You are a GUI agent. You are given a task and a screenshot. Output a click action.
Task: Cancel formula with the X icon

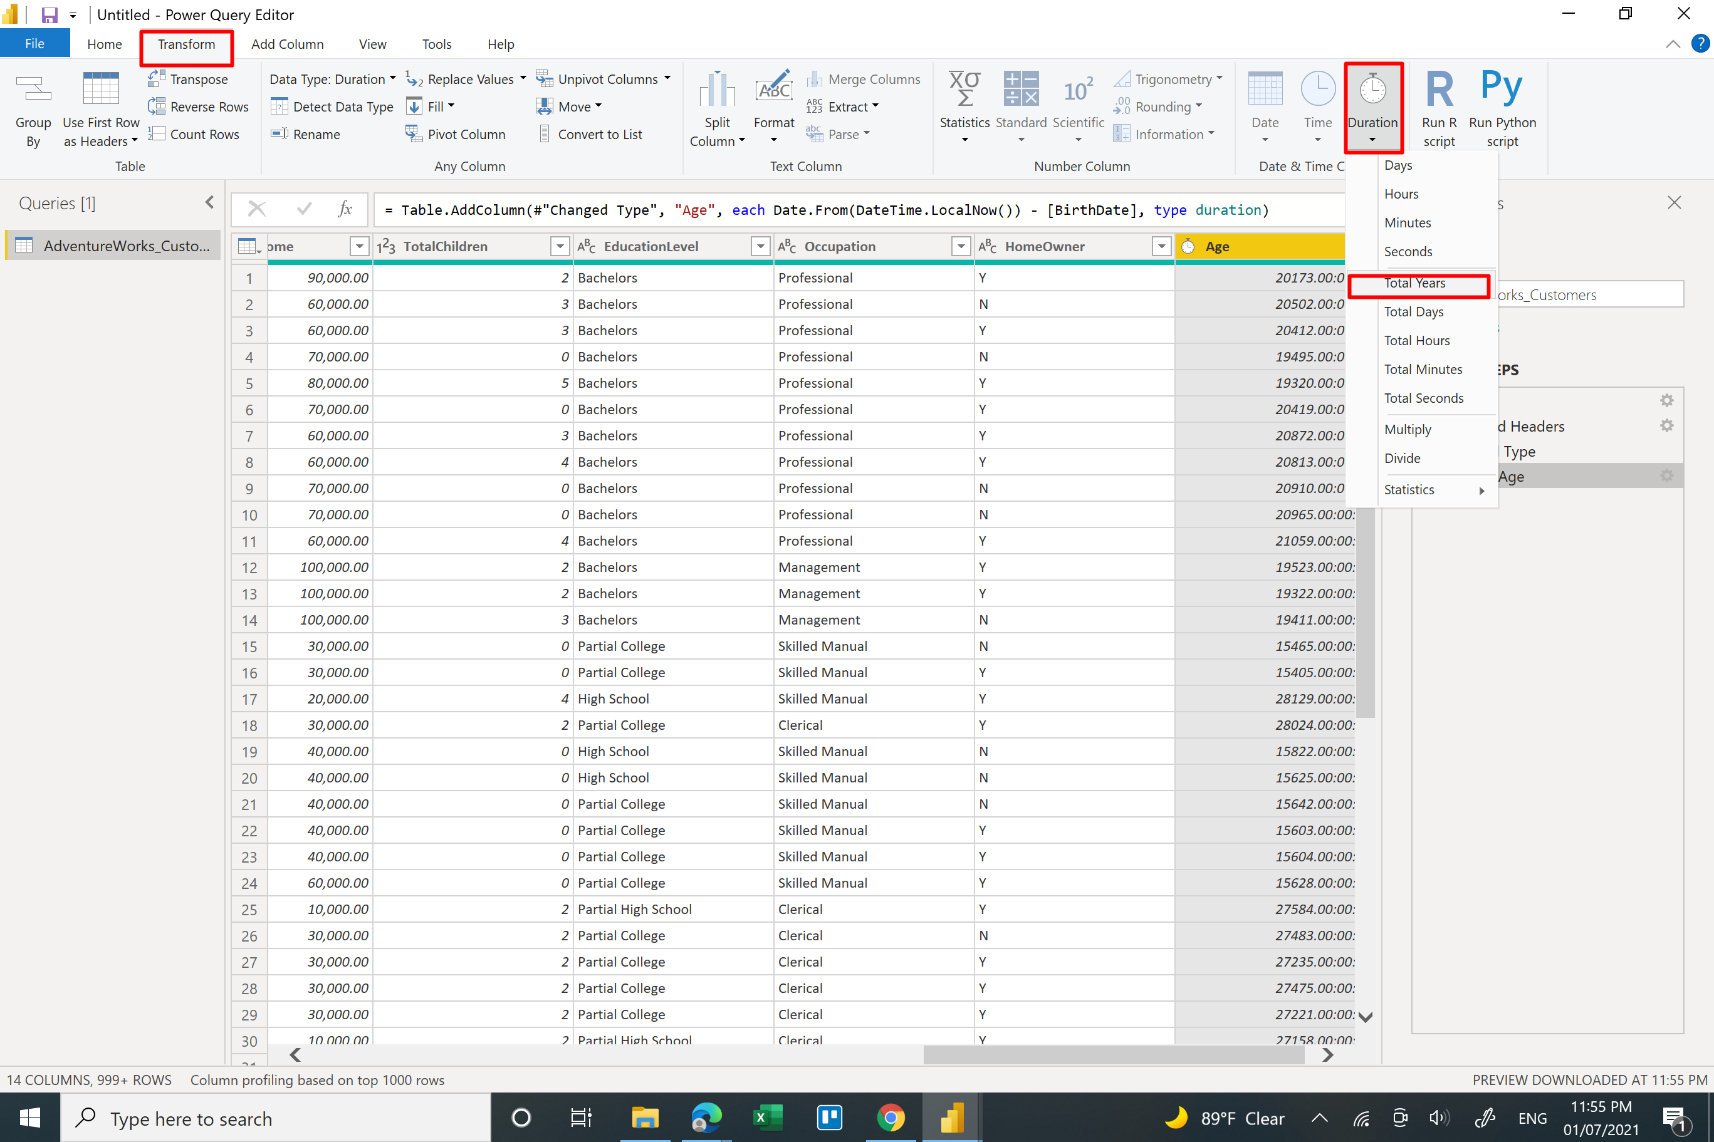click(257, 210)
